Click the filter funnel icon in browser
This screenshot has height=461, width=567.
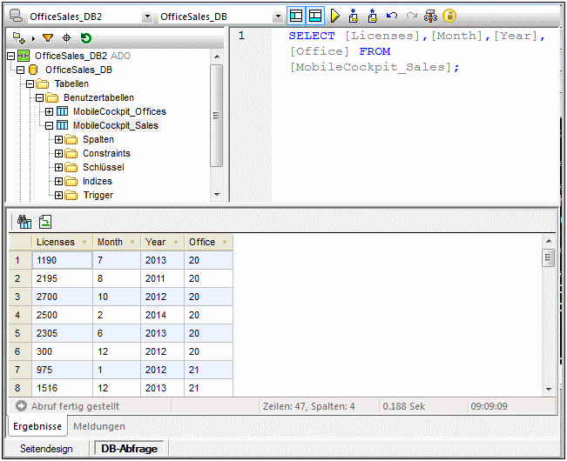(x=48, y=38)
